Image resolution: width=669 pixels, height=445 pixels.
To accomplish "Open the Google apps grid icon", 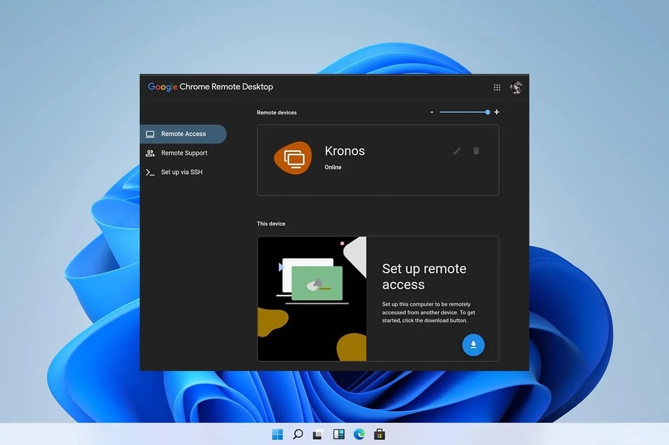I will [x=496, y=87].
